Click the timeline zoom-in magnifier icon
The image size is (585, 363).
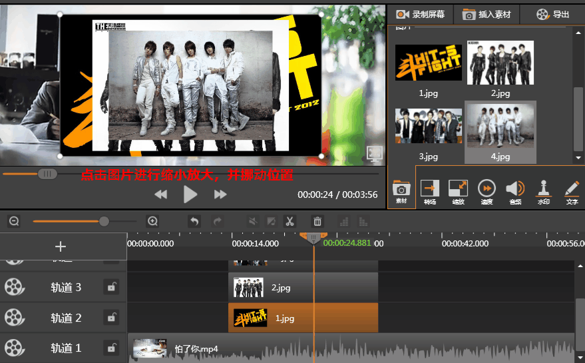152,221
